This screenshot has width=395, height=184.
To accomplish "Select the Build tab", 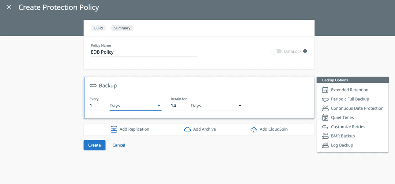I will (x=98, y=28).
